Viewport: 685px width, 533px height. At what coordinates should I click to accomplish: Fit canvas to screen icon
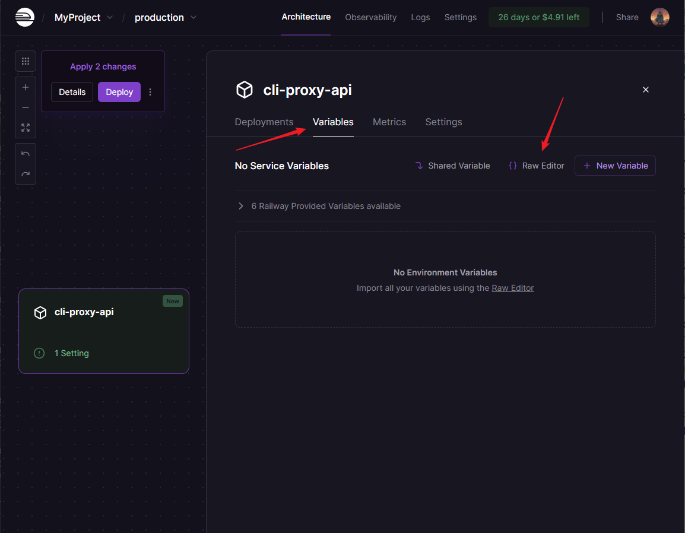coord(26,128)
